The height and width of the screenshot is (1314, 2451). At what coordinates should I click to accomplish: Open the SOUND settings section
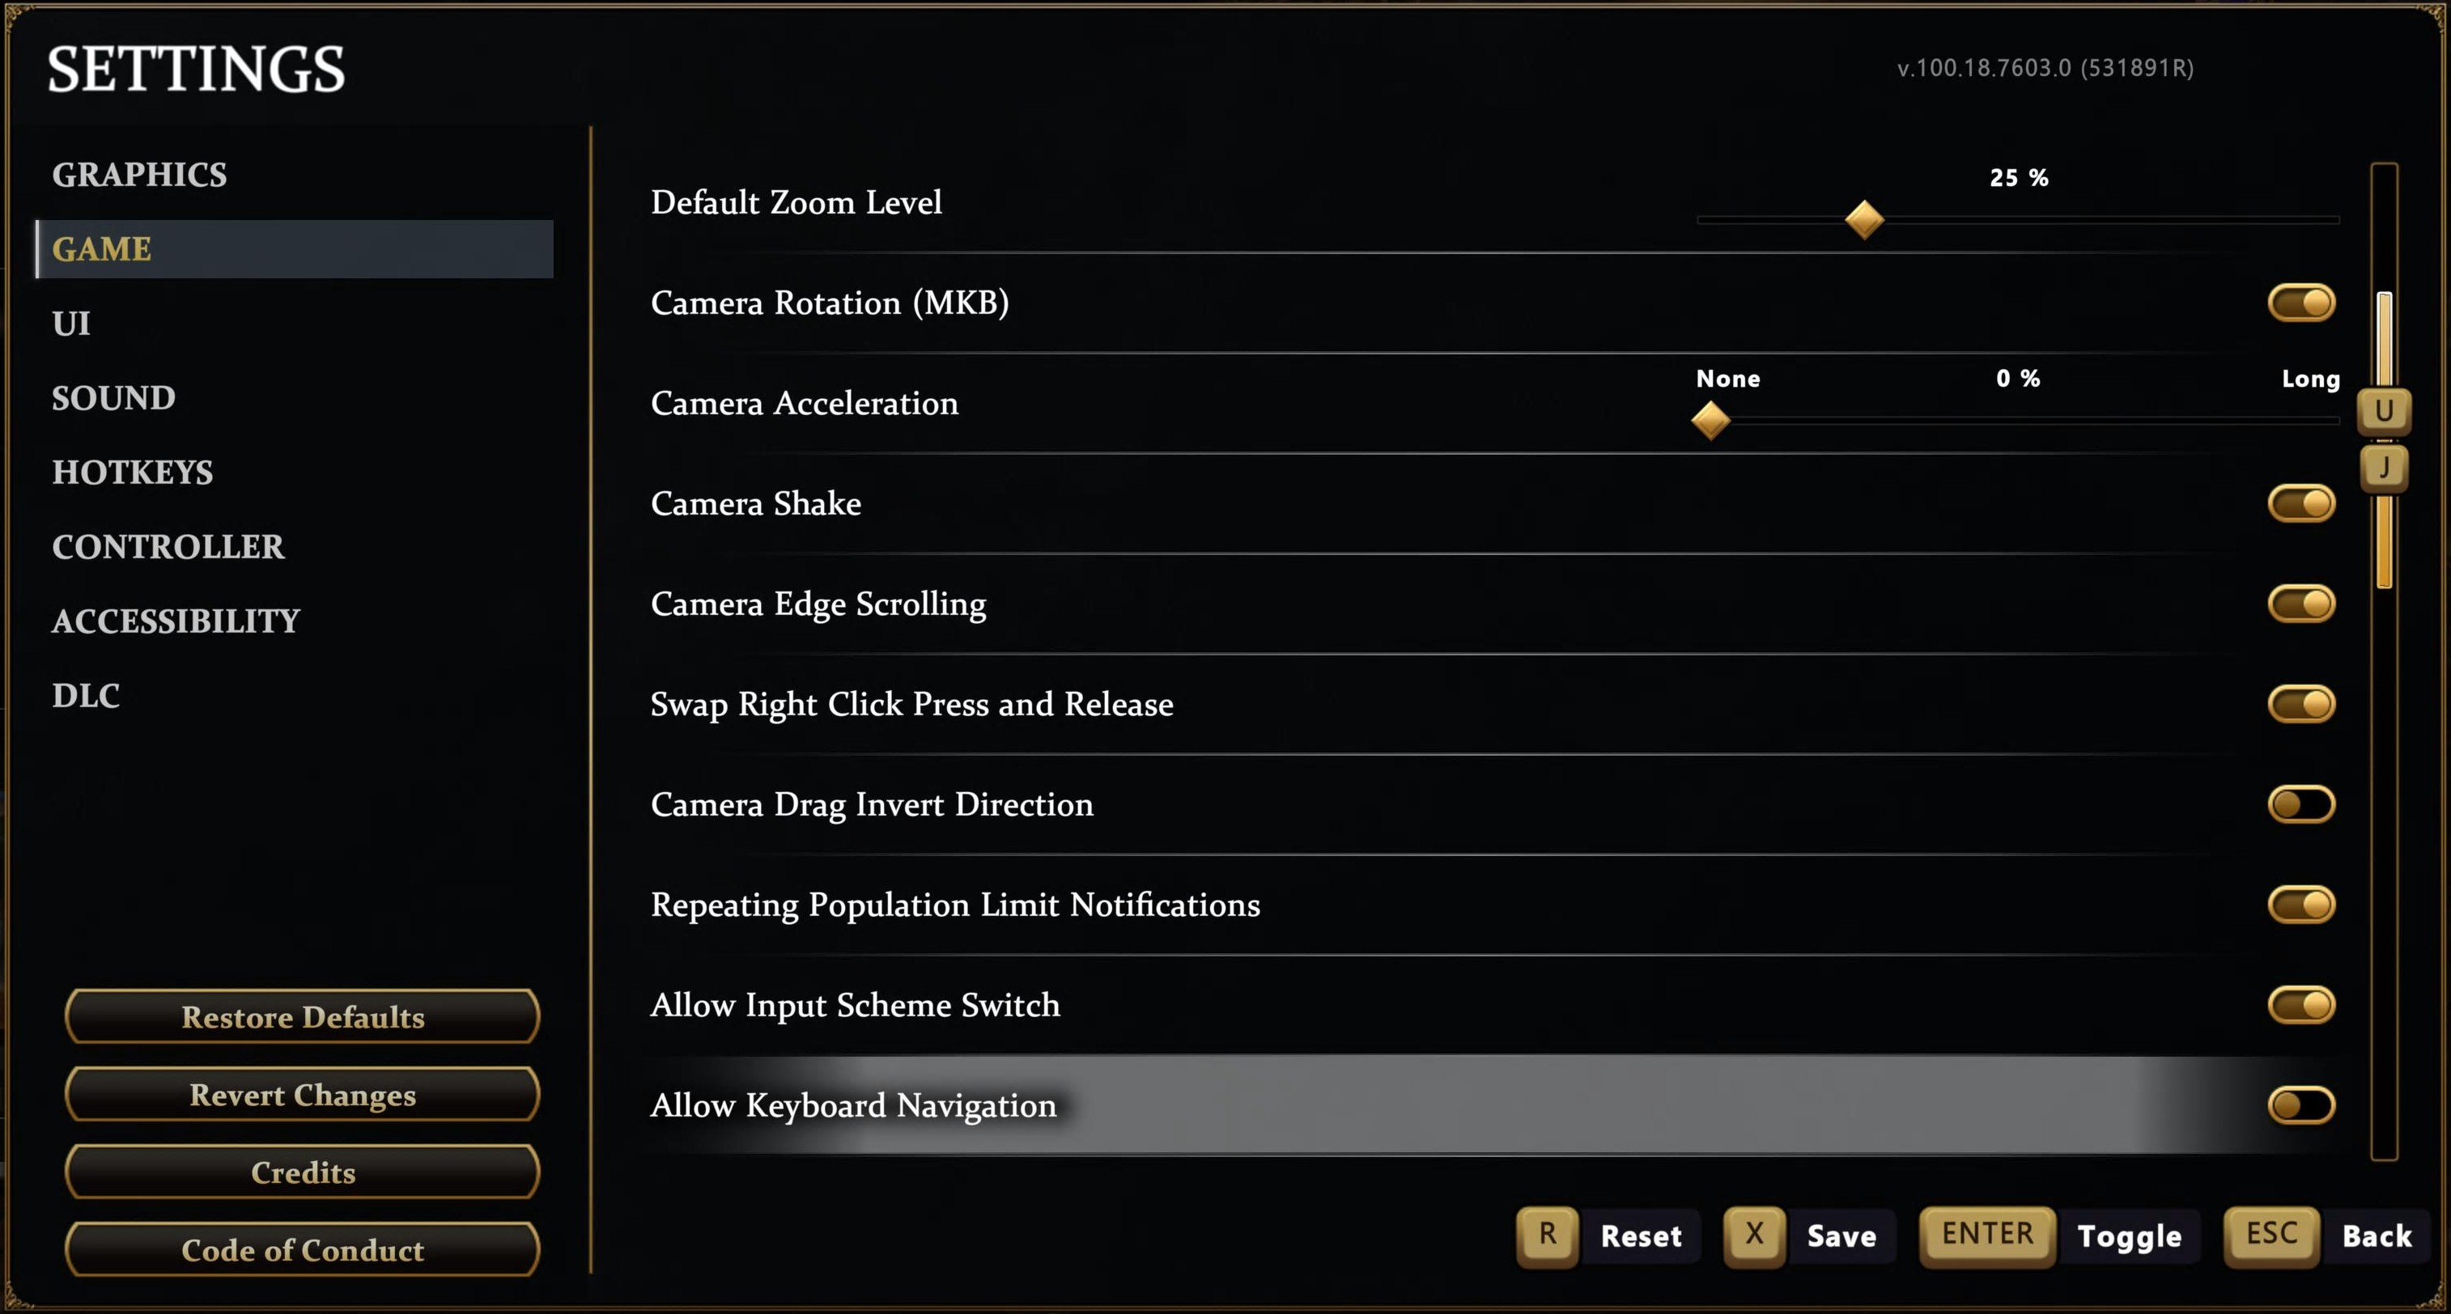pyautogui.click(x=114, y=397)
